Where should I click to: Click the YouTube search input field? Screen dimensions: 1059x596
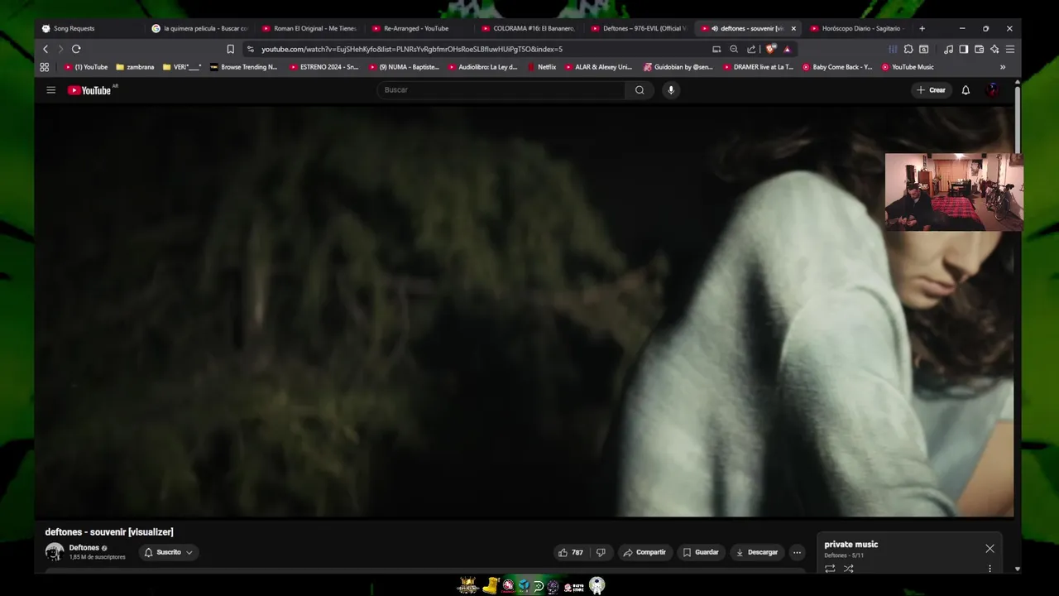(x=501, y=90)
